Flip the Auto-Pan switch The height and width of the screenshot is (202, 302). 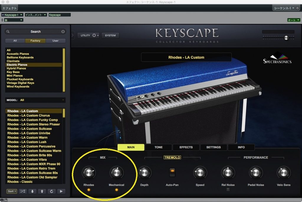click(172, 172)
